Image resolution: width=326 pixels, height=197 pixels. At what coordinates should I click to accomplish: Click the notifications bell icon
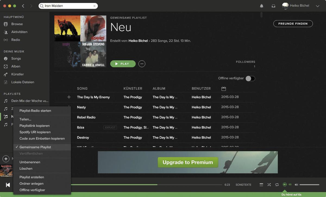262,6
